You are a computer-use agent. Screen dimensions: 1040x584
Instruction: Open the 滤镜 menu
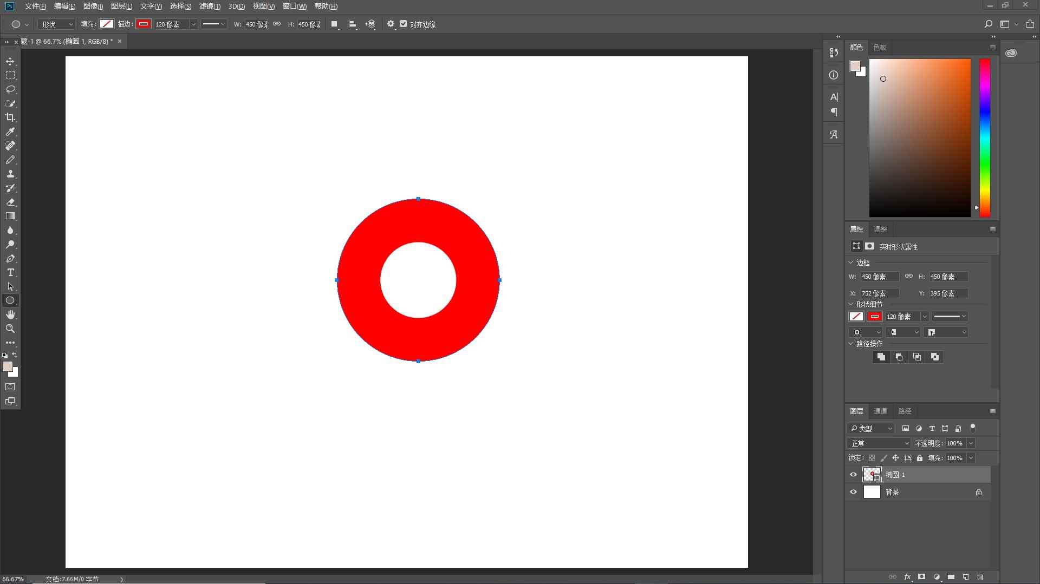[209, 6]
